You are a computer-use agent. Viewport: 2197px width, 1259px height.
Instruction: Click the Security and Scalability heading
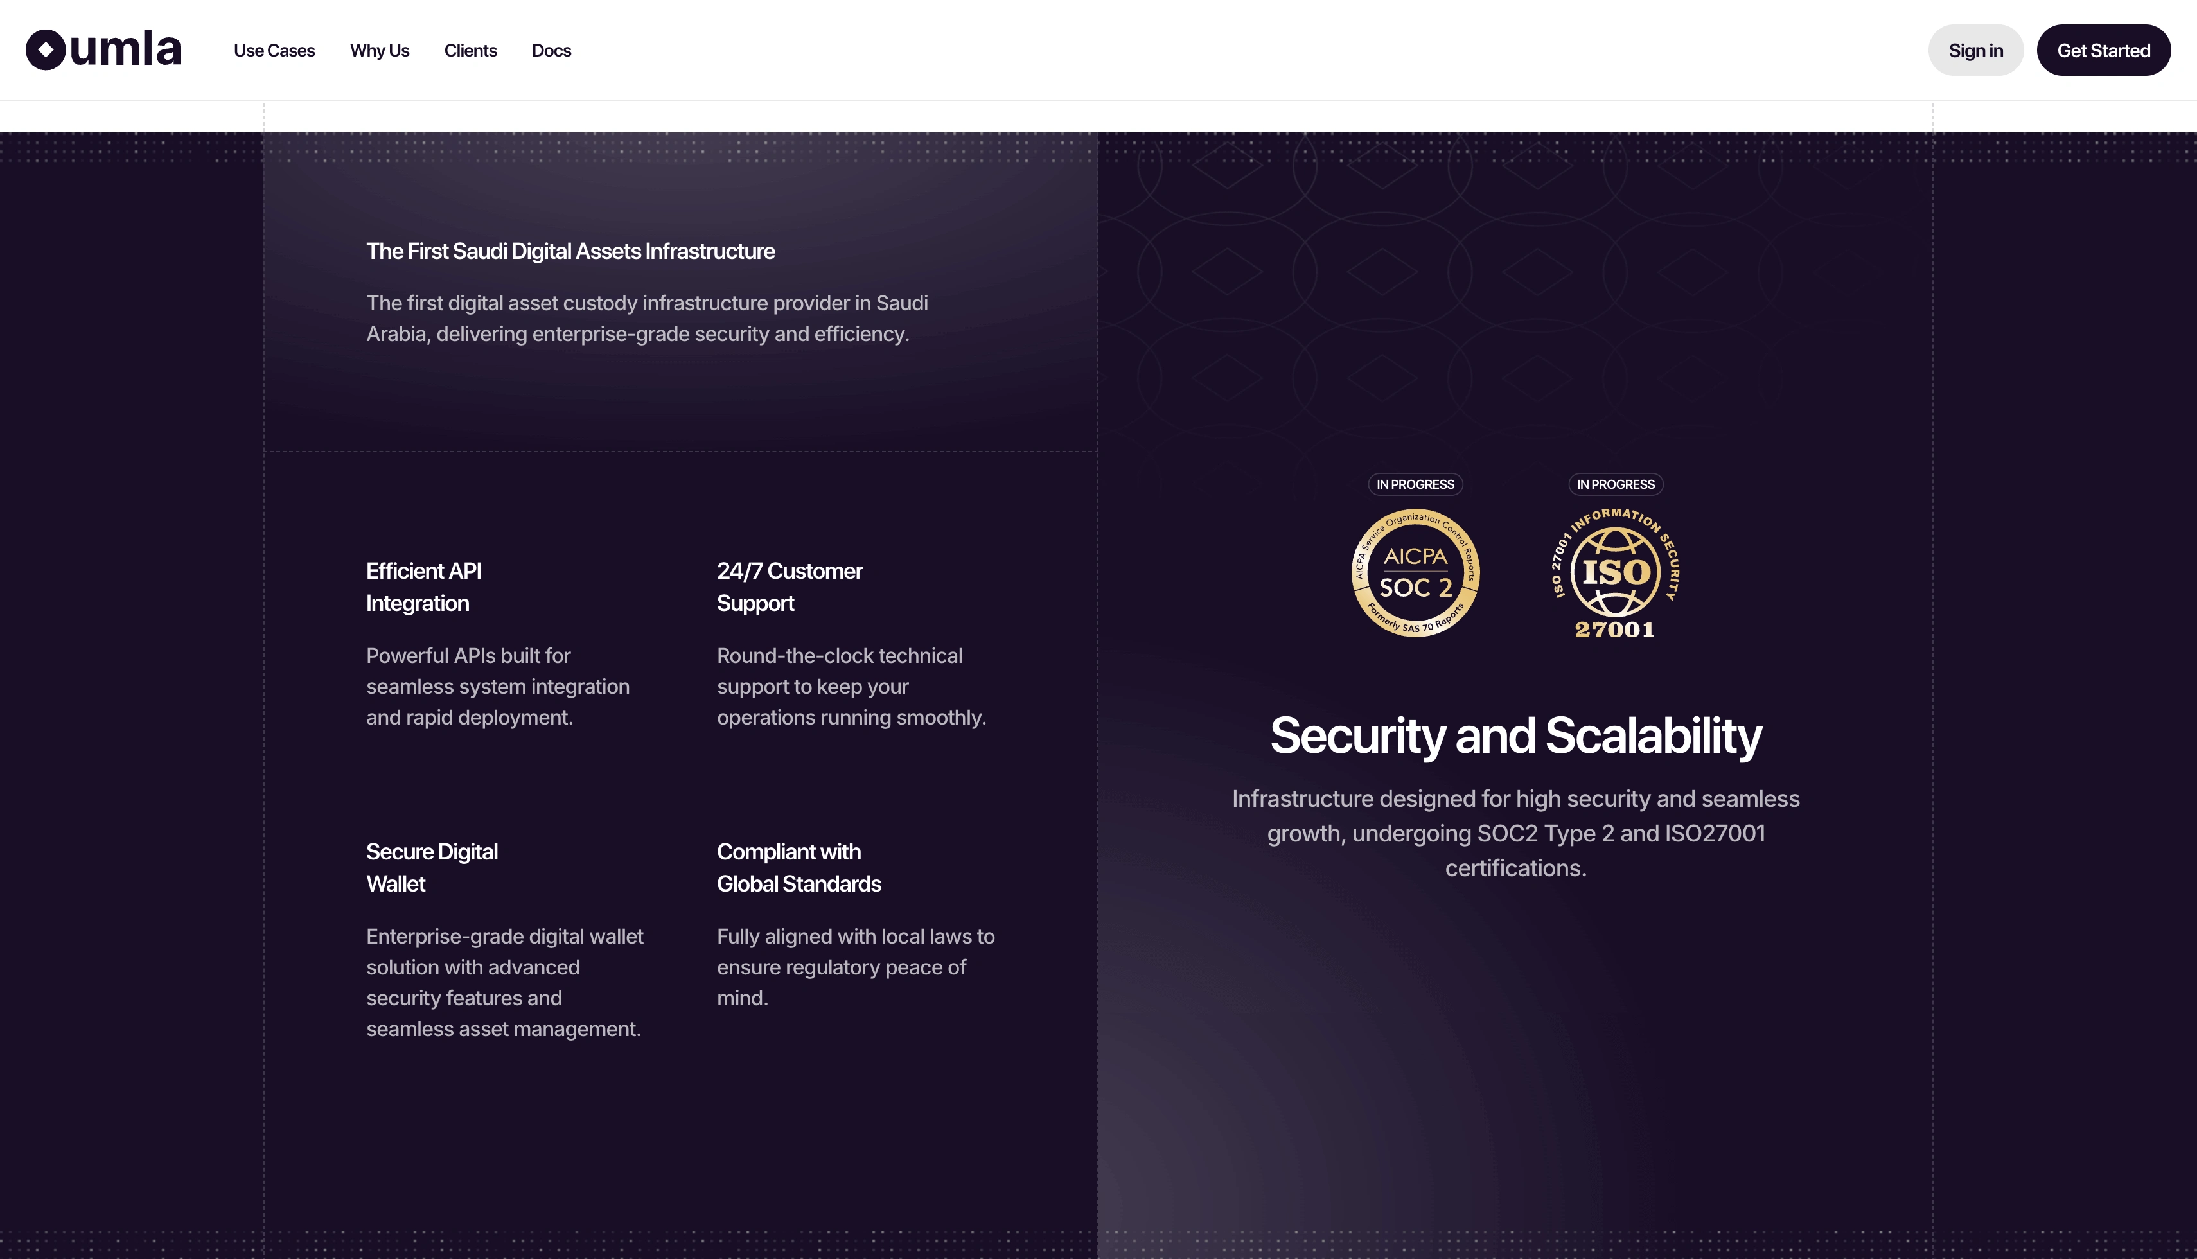pos(1515,736)
